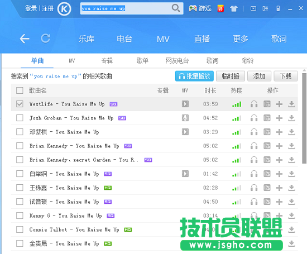Open Josh Groban MV icon

point(185,118)
